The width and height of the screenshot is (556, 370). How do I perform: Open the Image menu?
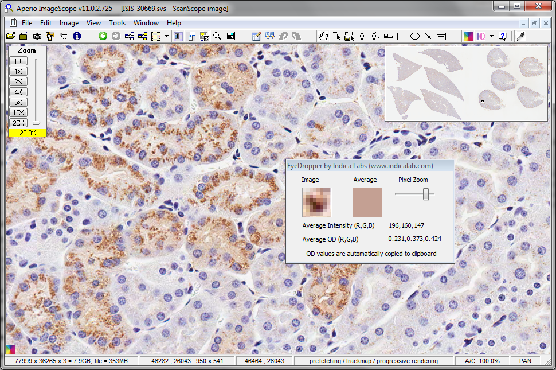(x=69, y=23)
